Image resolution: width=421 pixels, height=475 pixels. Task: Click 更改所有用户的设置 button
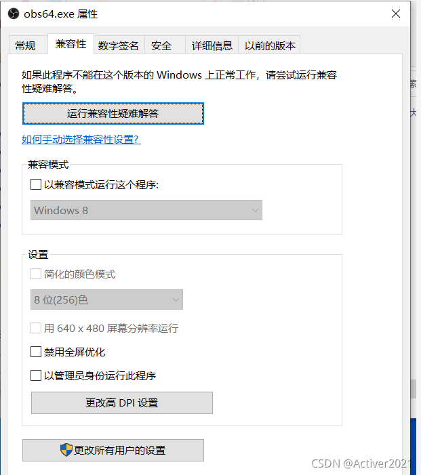[113, 450]
